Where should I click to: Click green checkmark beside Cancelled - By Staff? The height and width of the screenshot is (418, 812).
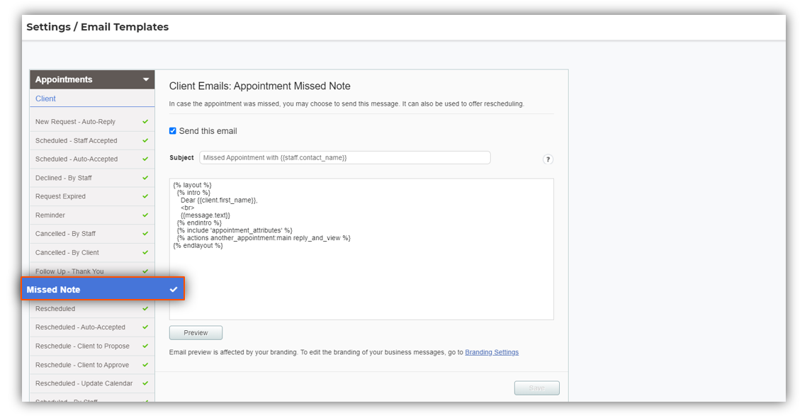click(x=145, y=234)
